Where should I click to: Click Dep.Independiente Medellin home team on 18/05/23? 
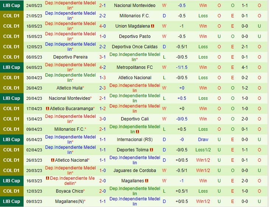(70, 26)
